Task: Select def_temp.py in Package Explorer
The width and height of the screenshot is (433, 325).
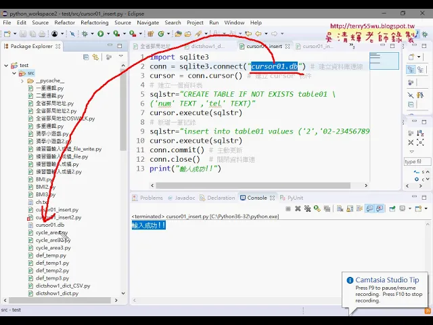Action: click(51, 255)
